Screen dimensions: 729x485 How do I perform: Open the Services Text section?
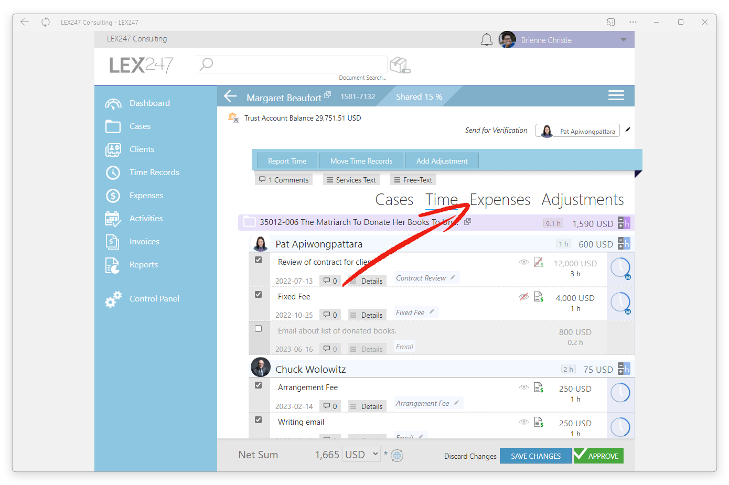[x=351, y=180]
